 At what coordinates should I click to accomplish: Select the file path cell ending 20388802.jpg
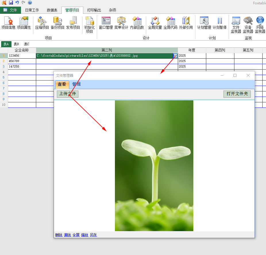pos(105,56)
